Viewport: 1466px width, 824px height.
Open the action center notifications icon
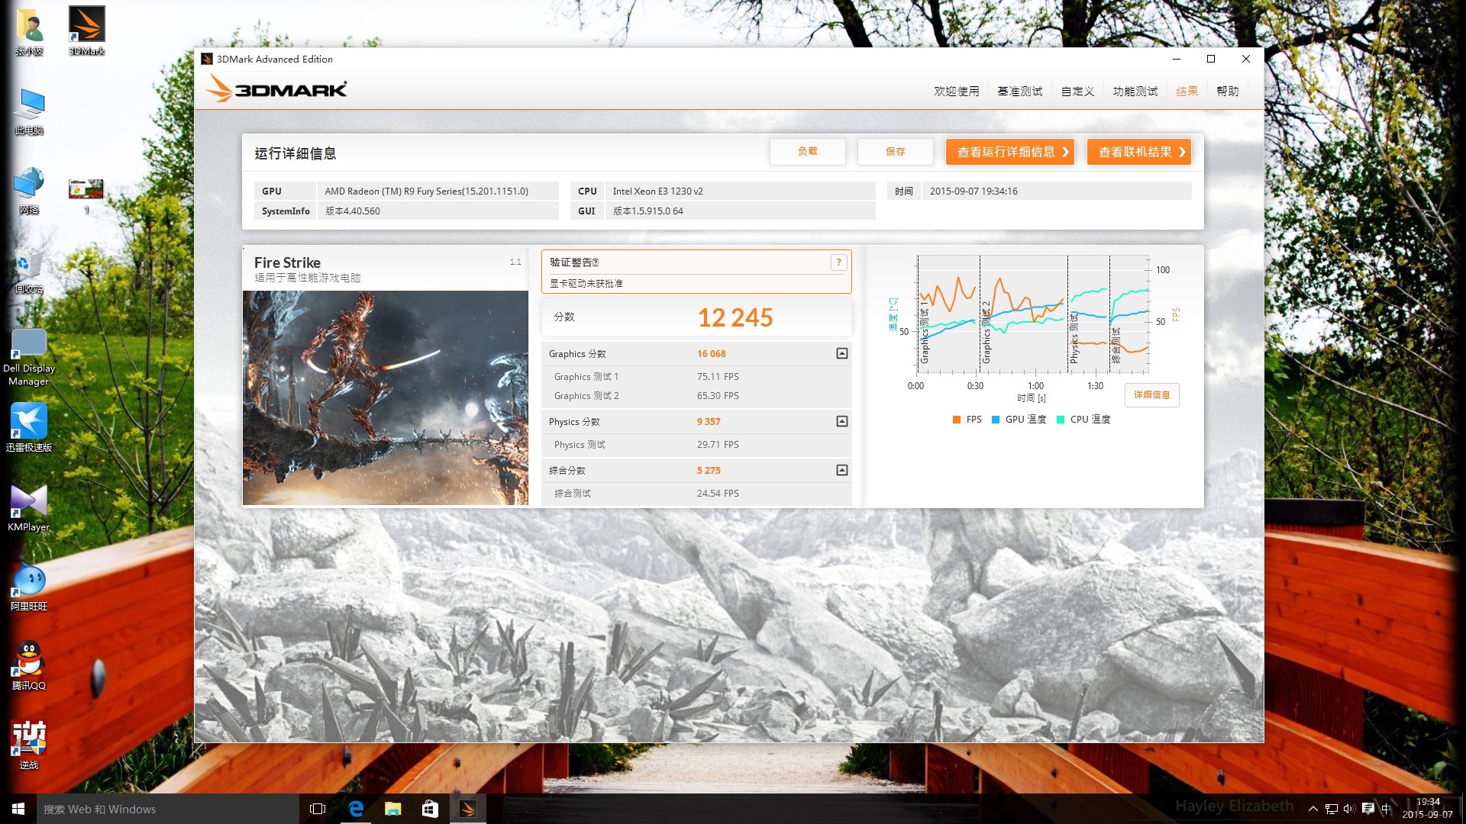point(1368,809)
